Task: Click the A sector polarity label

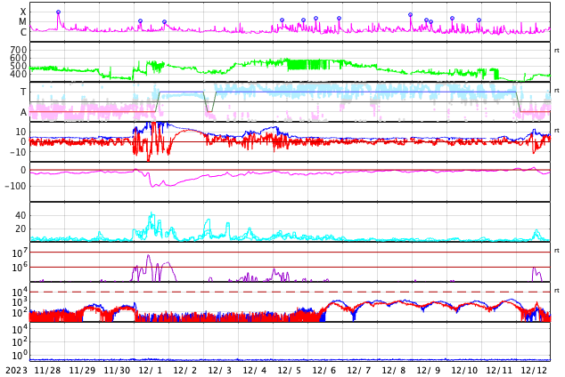Action: point(23,113)
